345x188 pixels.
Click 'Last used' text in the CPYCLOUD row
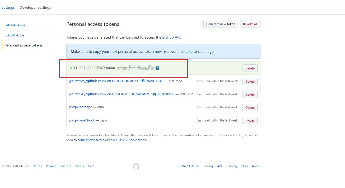pyautogui.click(x=218, y=81)
